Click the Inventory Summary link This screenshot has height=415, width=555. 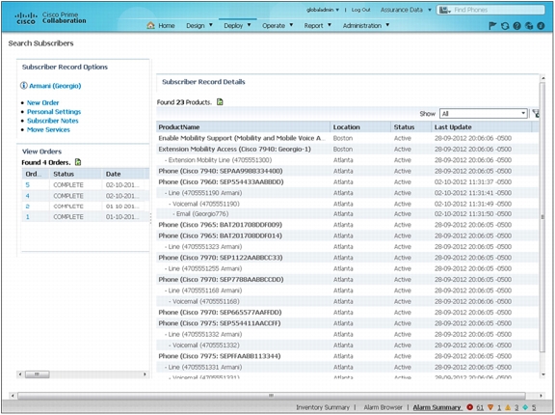pyautogui.click(x=323, y=407)
